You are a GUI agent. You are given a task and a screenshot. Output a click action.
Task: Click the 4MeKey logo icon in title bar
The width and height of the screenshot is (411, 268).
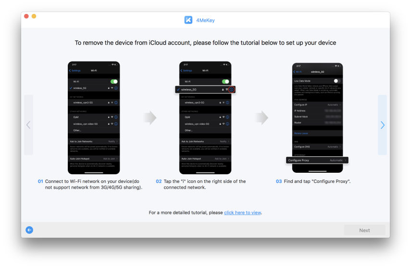[188, 20]
